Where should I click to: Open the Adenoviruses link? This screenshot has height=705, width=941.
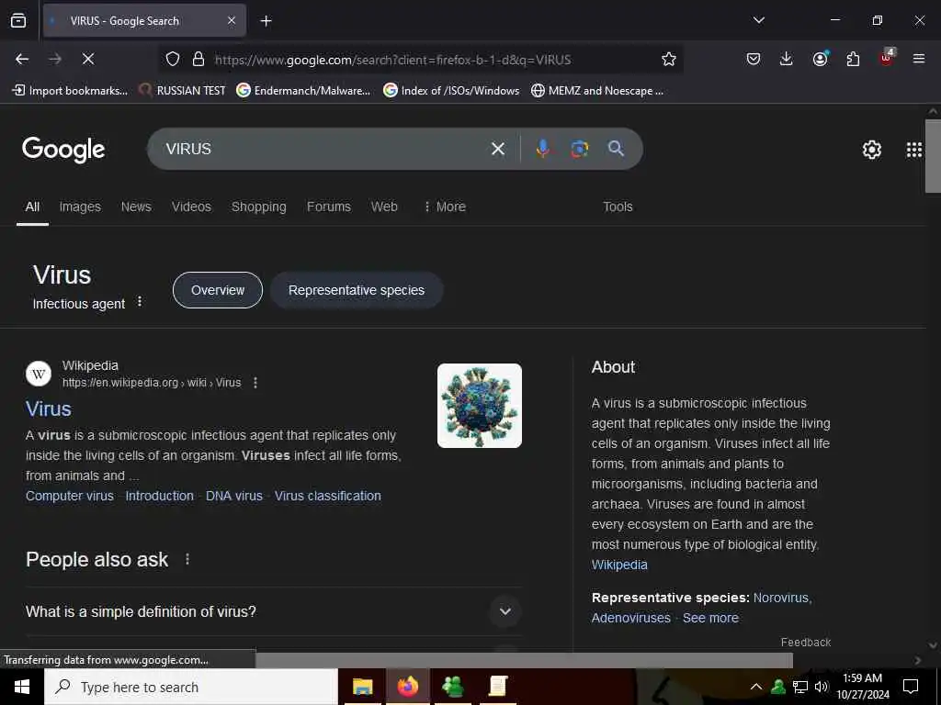pyautogui.click(x=630, y=618)
